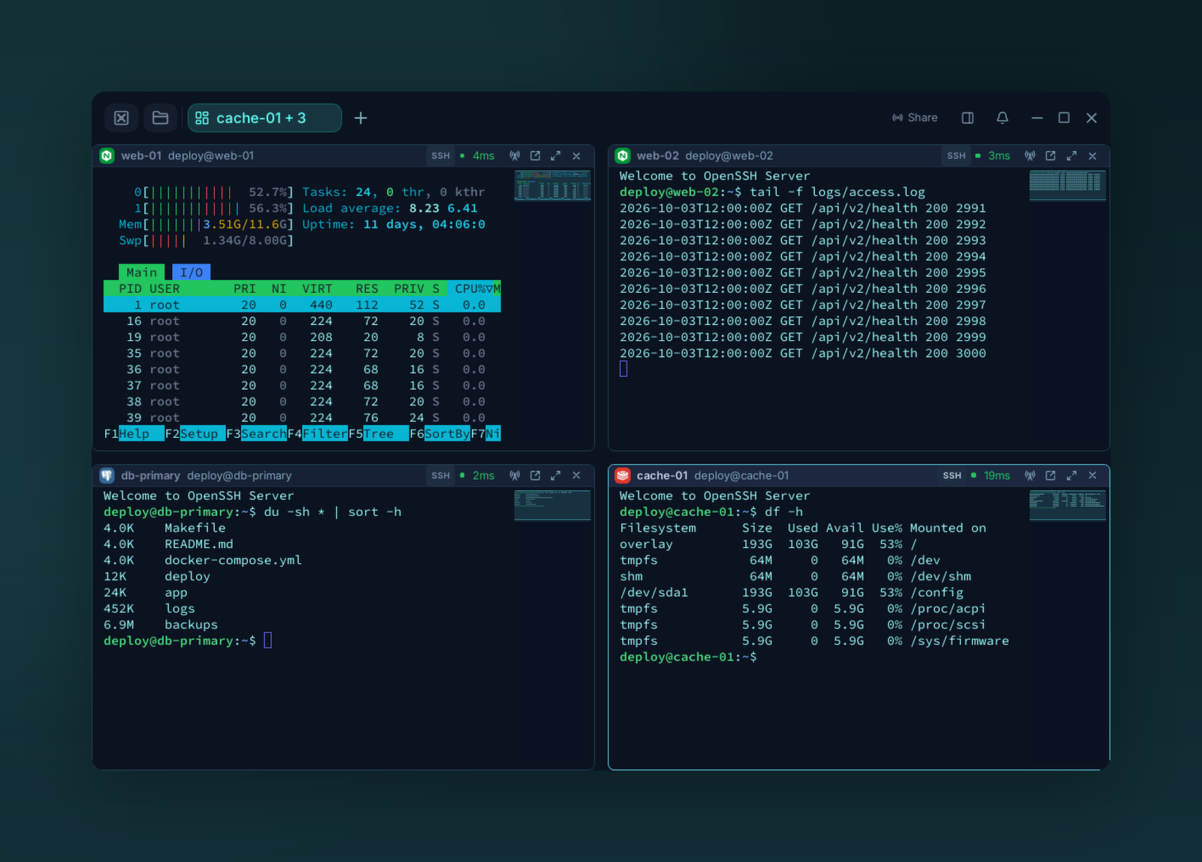The image size is (1202, 862).
Task: Click the Mem usage bar in htop
Action: click(206, 225)
